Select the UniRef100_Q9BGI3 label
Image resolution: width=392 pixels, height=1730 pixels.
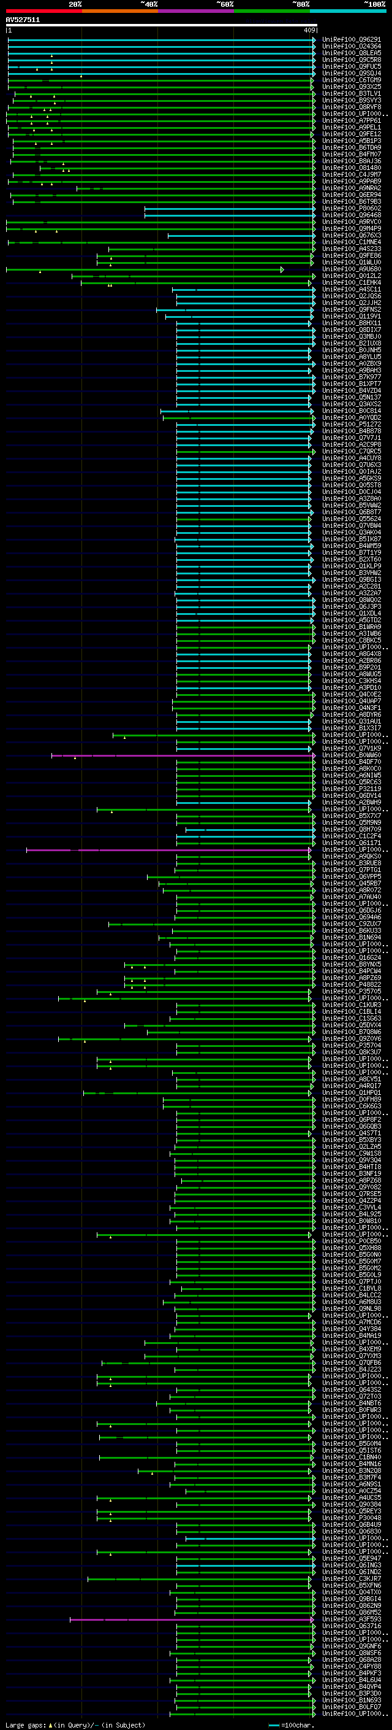pyautogui.click(x=351, y=579)
